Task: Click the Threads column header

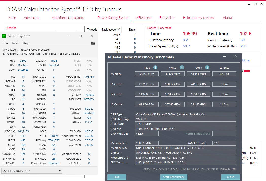Action: [92, 29]
